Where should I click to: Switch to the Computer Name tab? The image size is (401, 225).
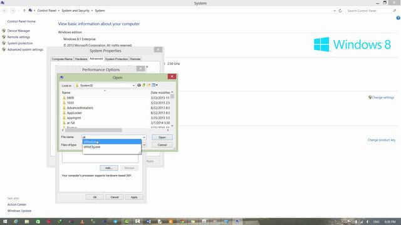(62, 59)
